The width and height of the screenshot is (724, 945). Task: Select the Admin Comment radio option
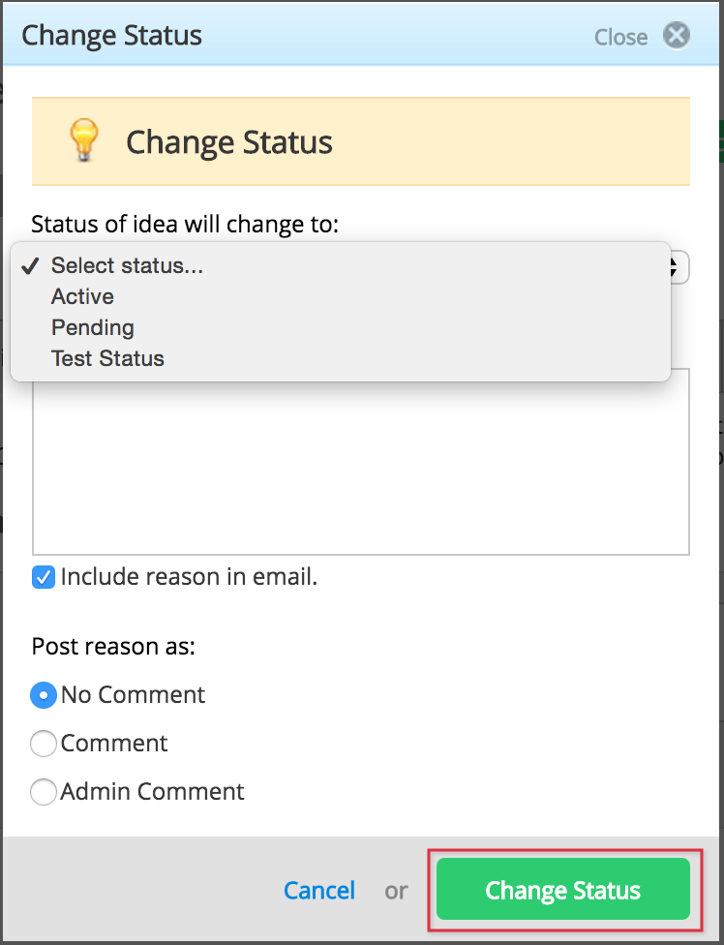click(44, 791)
